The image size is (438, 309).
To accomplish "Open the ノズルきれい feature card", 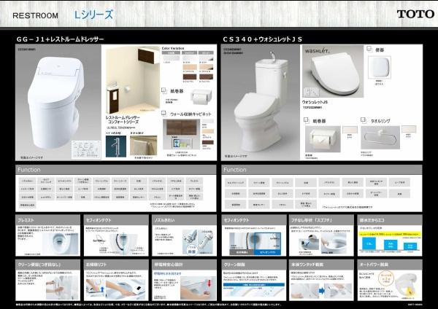I will pos(185,235).
